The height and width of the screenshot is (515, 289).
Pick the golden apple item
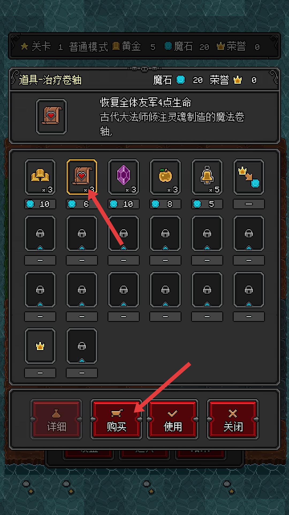(x=165, y=177)
